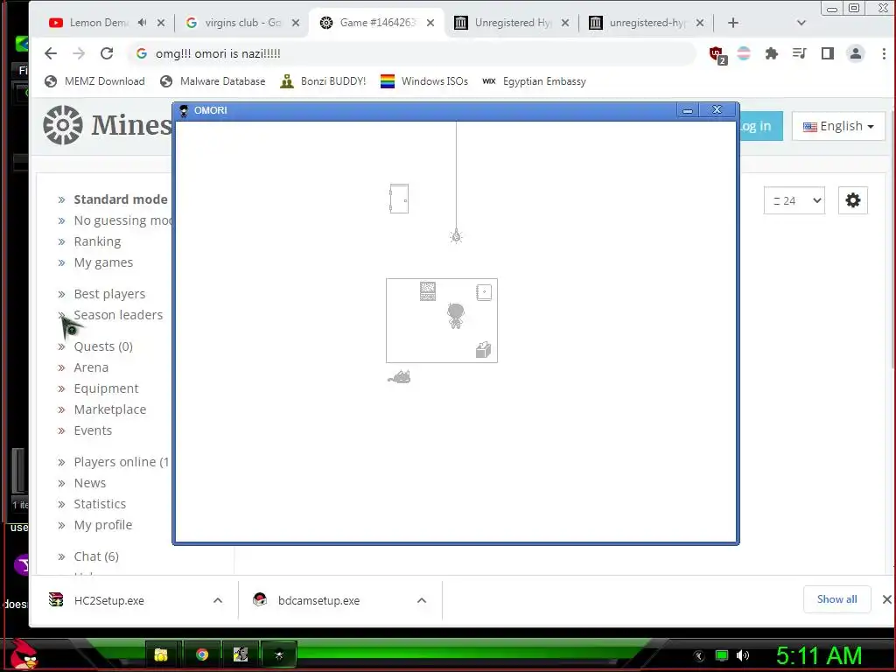Go back to the previous page in Chrome
Screen dimensions: 896x672
click(50, 53)
